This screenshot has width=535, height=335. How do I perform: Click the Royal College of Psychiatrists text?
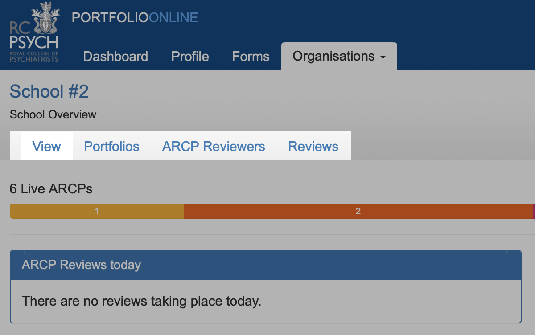34,56
